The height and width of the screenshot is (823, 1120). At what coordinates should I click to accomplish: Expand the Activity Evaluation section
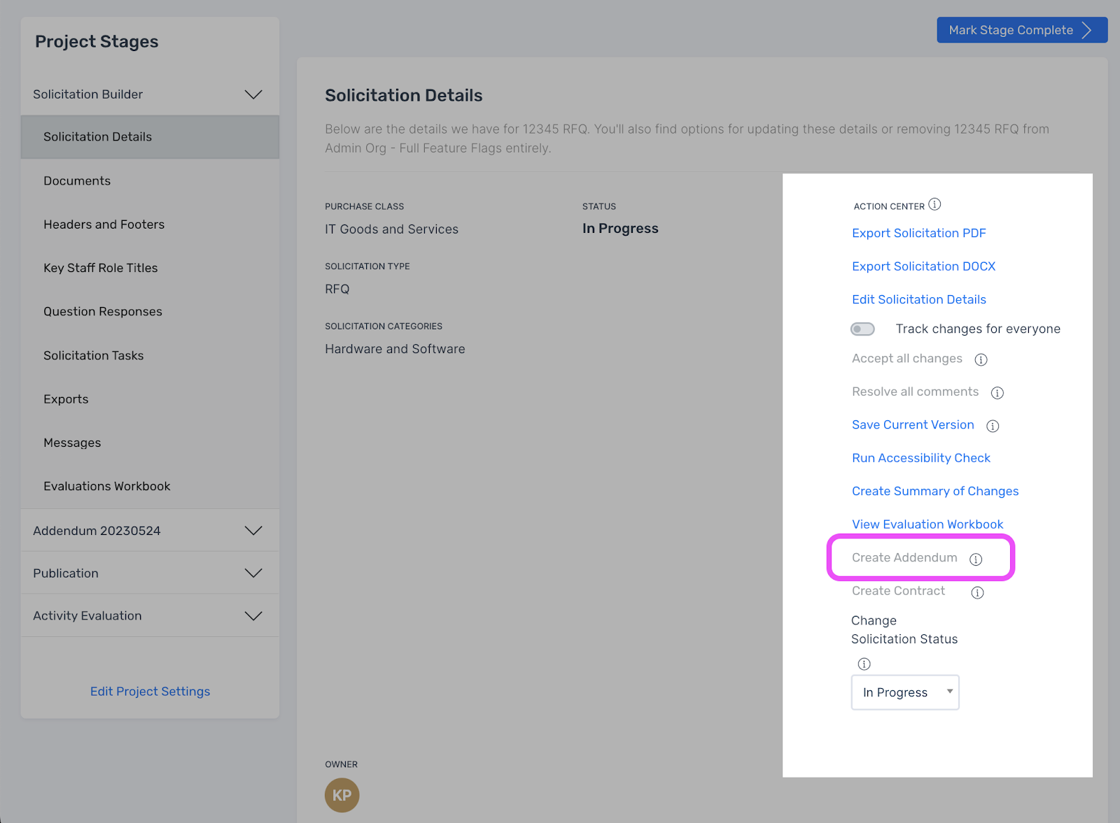tap(150, 616)
